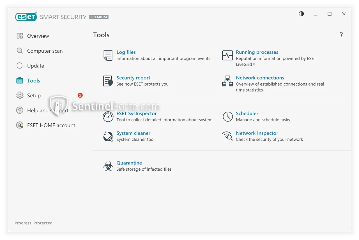Click the Running processes monitor icon

(227, 55)
